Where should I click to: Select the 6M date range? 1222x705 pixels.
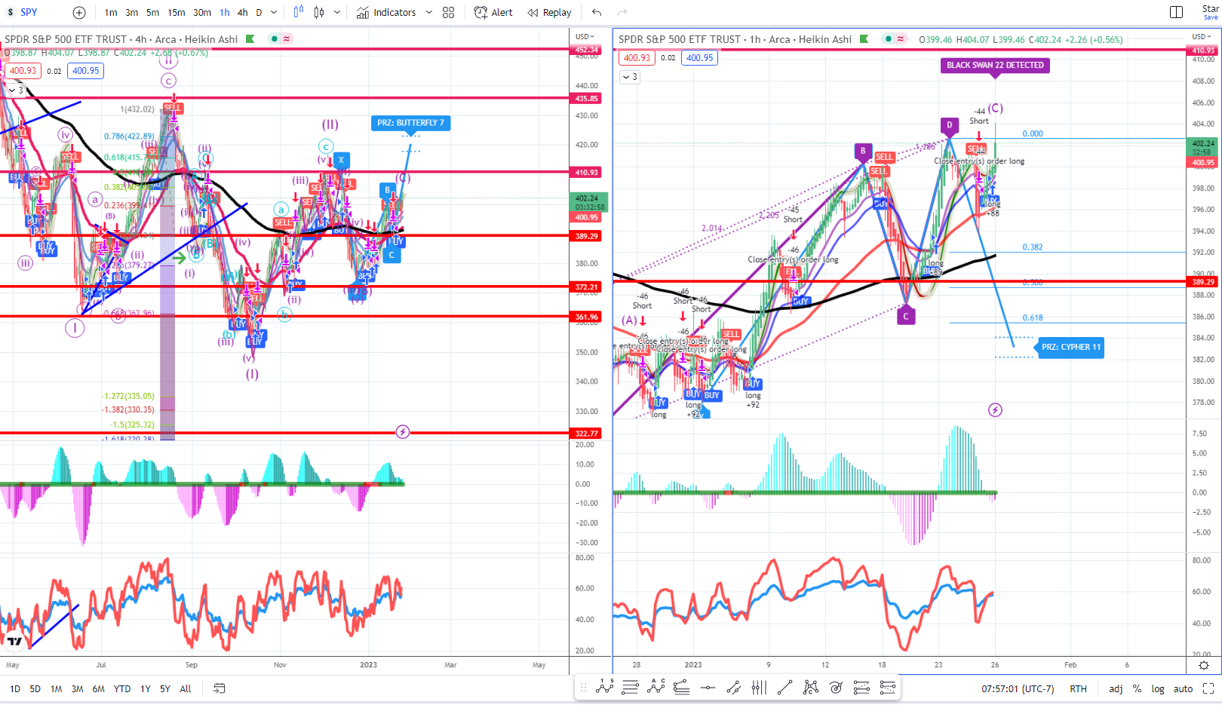(x=99, y=689)
